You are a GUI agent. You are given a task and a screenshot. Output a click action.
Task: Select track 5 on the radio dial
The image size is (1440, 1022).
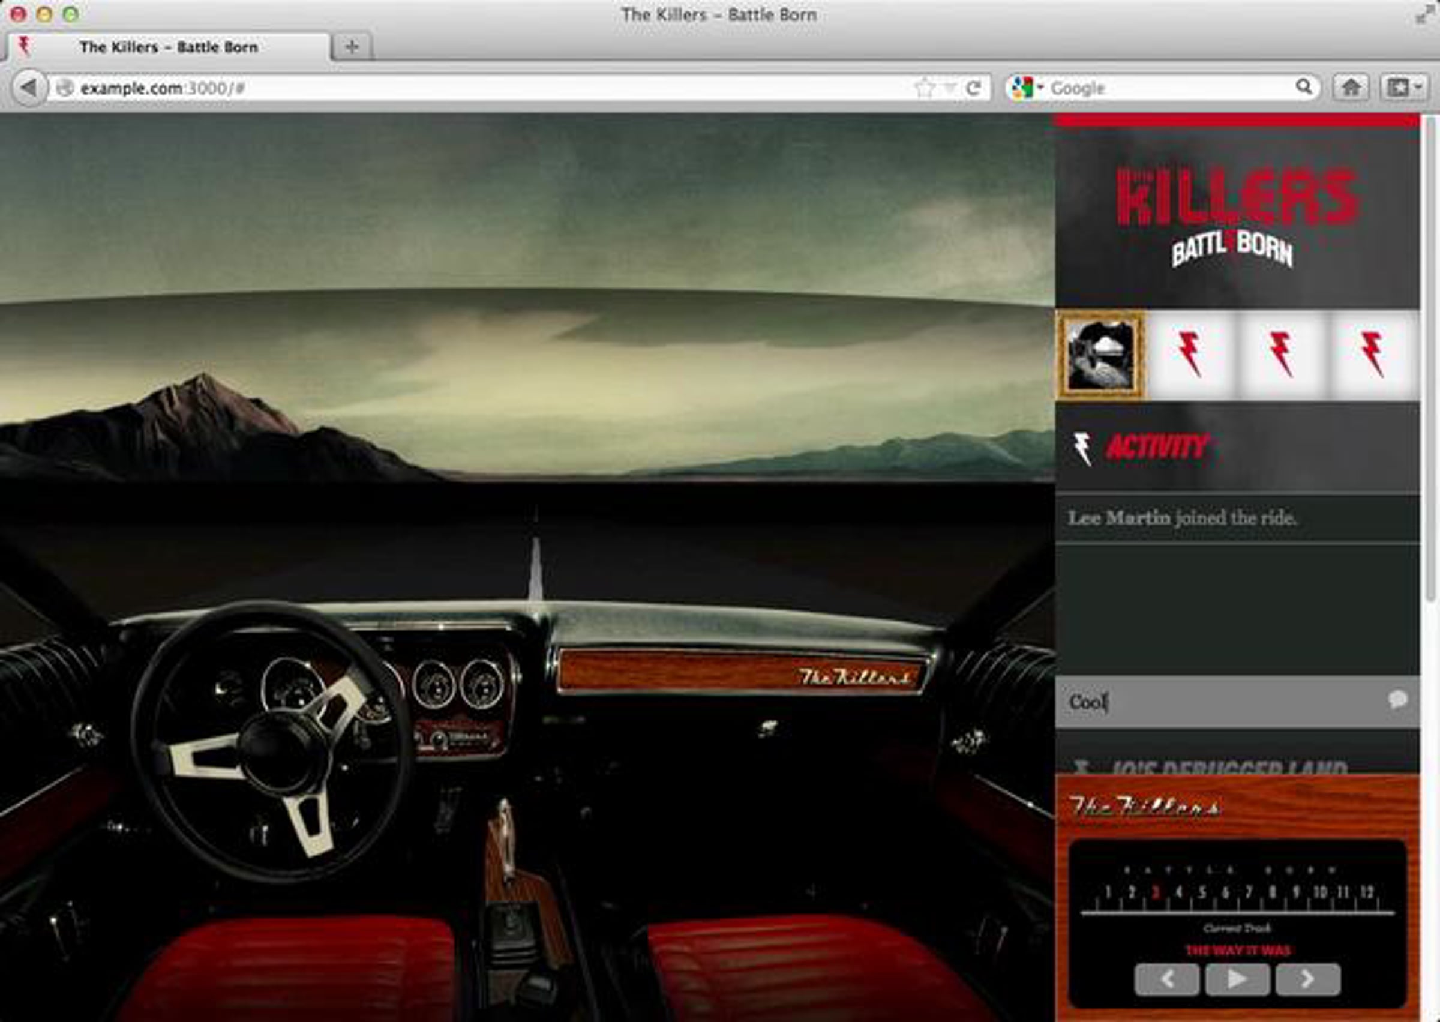(1202, 892)
